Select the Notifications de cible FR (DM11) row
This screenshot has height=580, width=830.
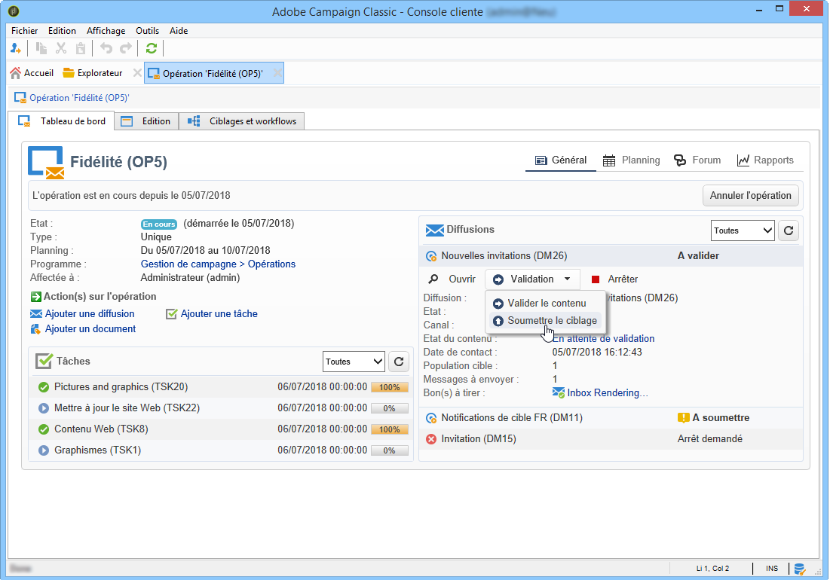tap(611, 418)
